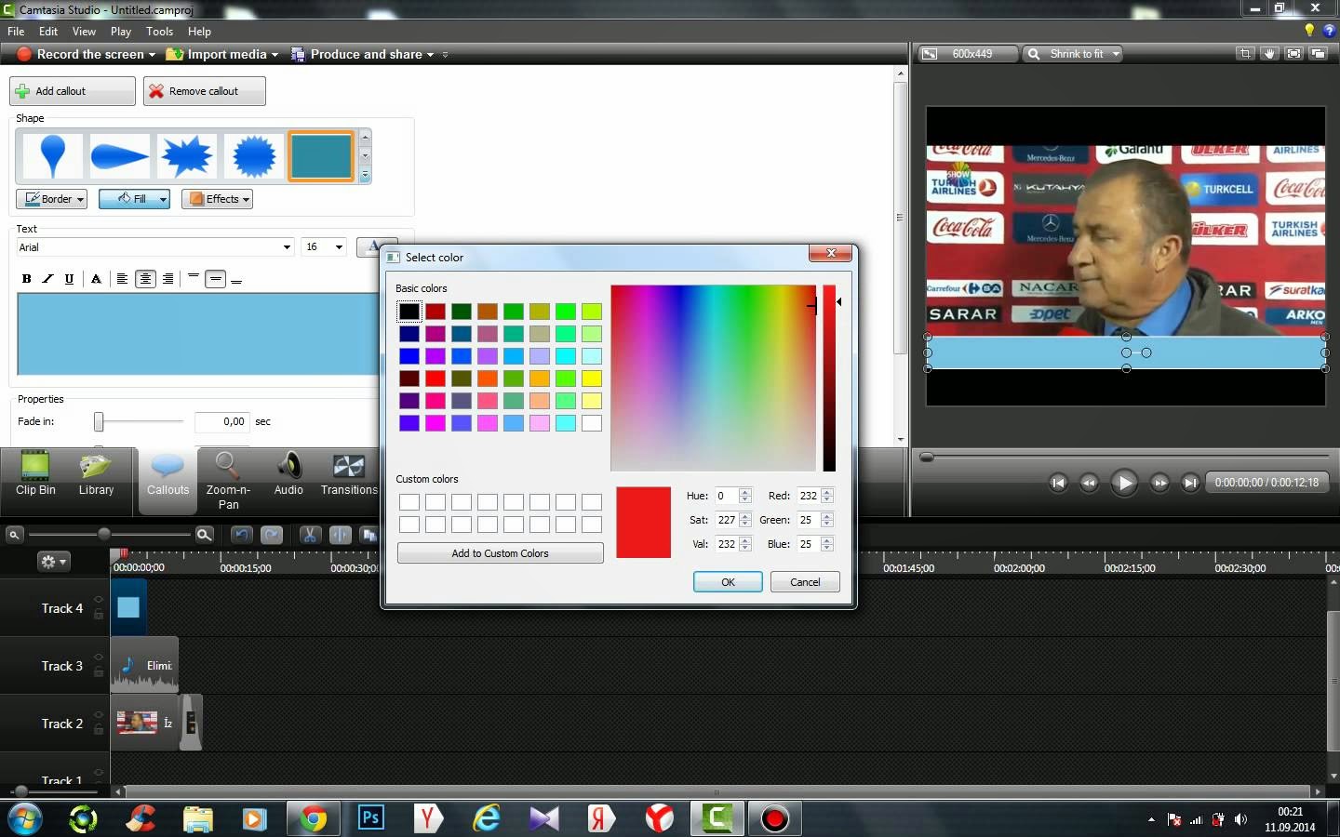Split the clip at playhead

[340, 535]
